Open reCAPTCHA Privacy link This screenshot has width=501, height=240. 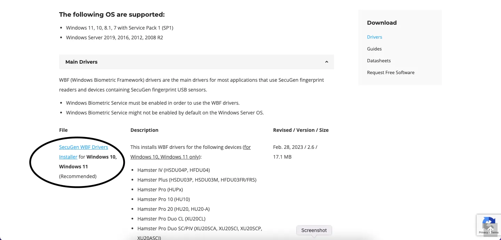point(483,232)
